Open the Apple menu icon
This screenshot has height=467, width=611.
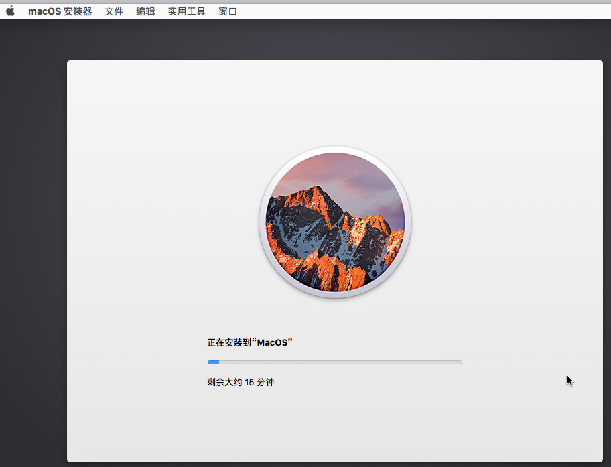(11, 11)
